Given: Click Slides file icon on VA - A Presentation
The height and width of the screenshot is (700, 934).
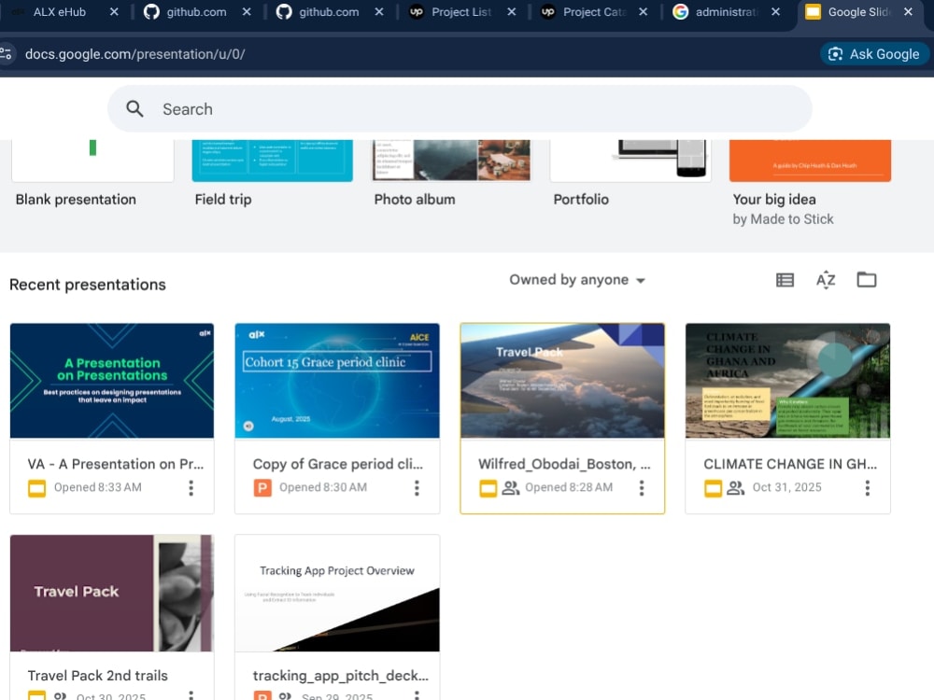Looking at the screenshot, I should [x=37, y=489].
